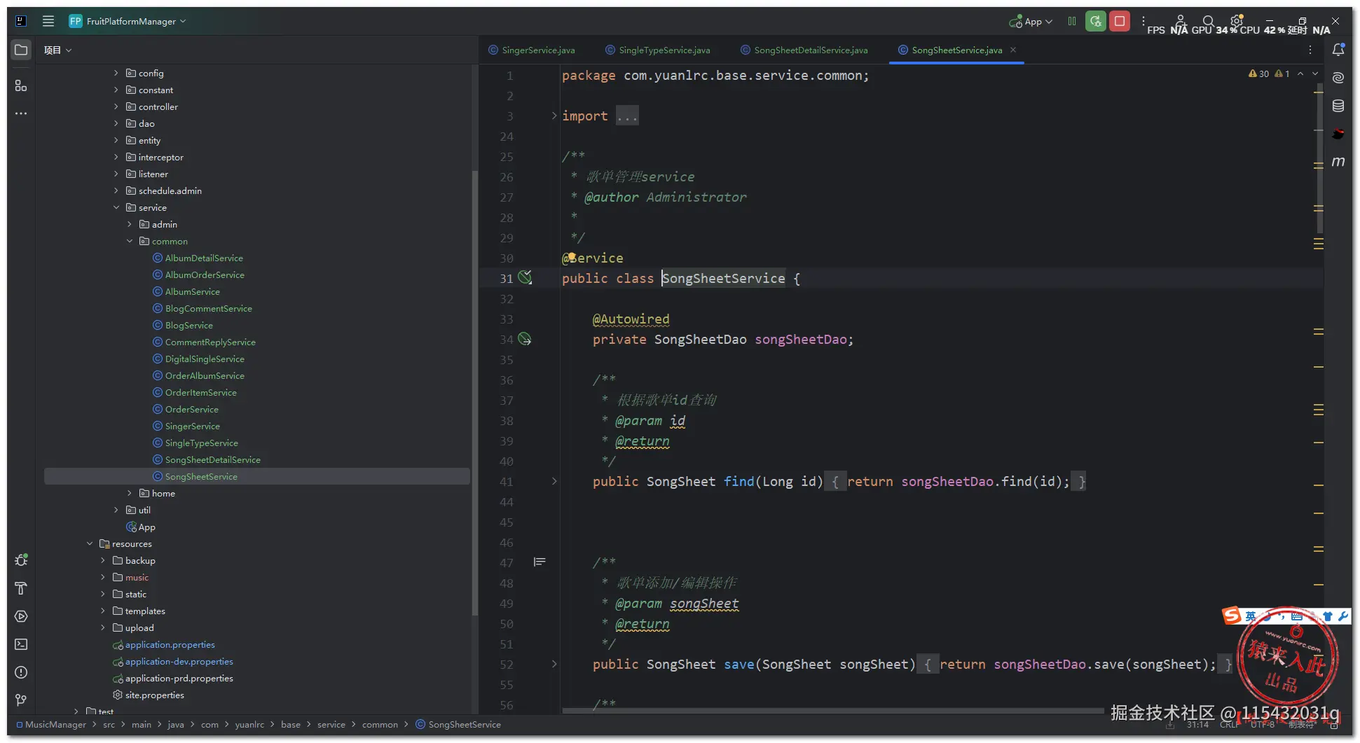1360x743 pixels.
Task: Pause the running program
Action: pos(1072,21)
